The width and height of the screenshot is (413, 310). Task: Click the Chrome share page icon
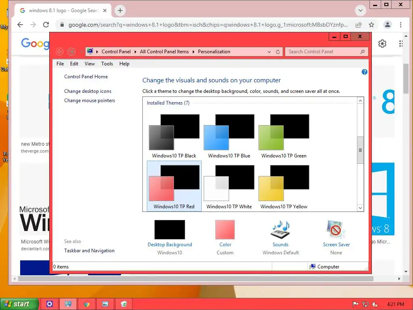(x=359, y=25)
